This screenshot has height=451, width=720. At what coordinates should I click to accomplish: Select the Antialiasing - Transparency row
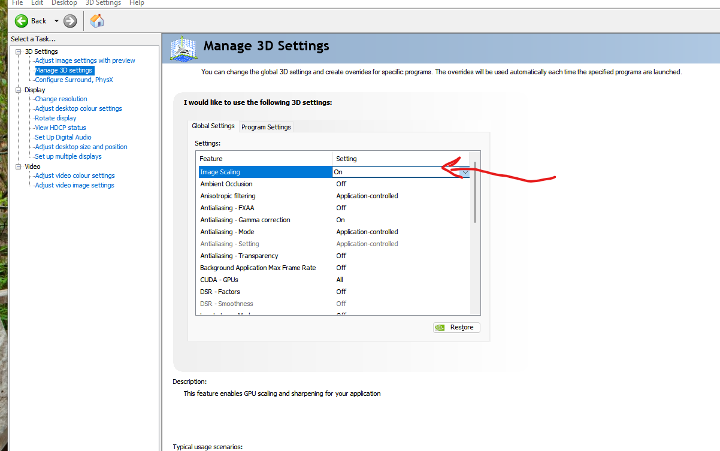pos(334,256)
